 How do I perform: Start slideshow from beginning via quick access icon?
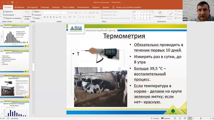click(12, 2)
